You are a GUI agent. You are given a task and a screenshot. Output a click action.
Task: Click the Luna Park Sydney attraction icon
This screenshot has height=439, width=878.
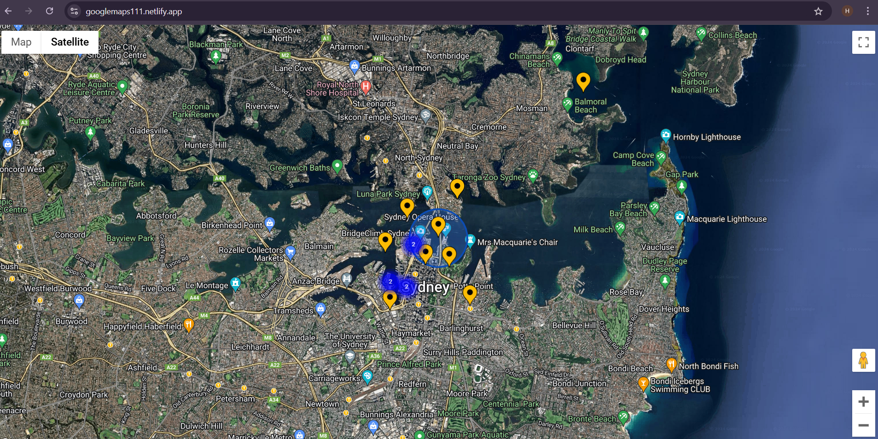427,192
